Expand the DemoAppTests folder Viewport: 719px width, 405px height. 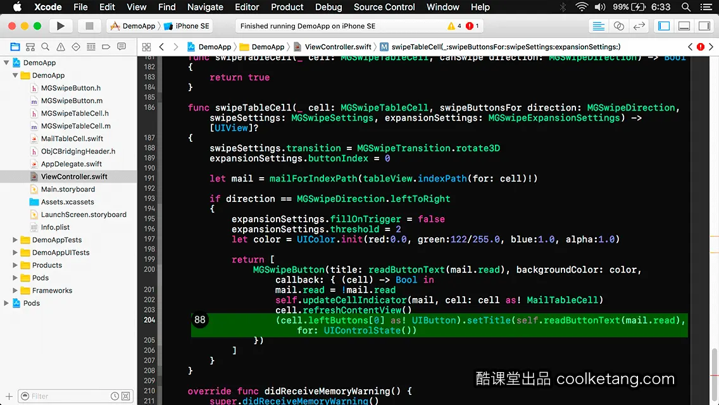pyautogui.click(x=15, y=240)
